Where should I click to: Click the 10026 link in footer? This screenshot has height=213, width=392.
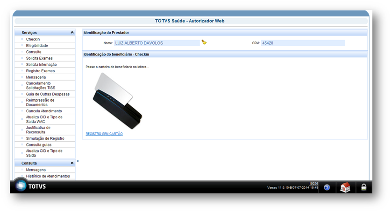pyautogui.click(x=314, y=184)
